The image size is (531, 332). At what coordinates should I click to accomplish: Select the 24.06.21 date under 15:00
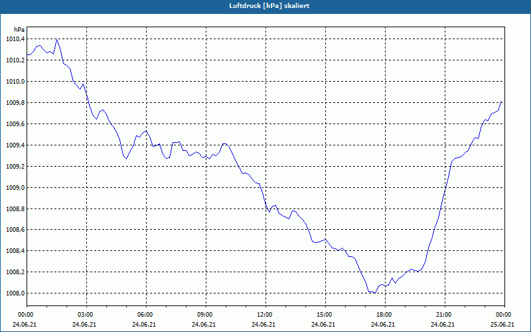point(323,324)
